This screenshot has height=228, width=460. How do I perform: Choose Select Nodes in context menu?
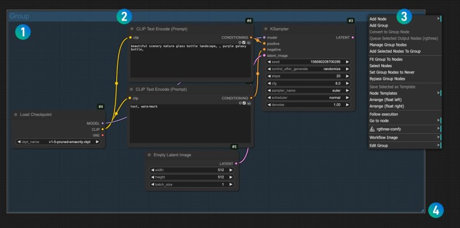pyautogui.click(x=405, y=65)
